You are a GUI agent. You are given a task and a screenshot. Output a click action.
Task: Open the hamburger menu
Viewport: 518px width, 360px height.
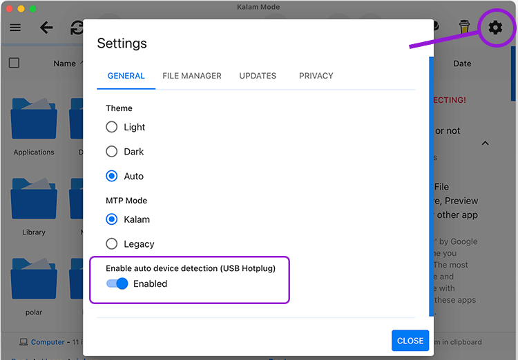15,28
